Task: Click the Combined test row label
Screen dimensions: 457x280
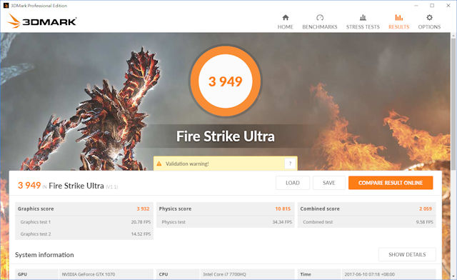Action: 318,222
